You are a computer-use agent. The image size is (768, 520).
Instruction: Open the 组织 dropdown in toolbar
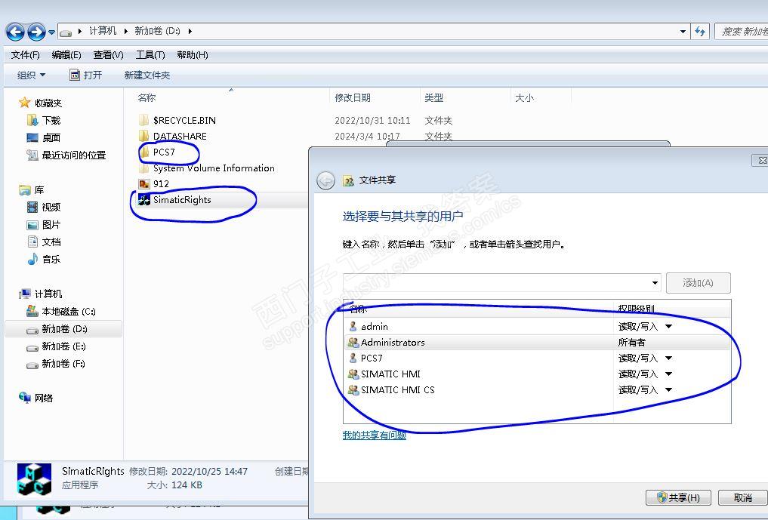click(32, 75)
